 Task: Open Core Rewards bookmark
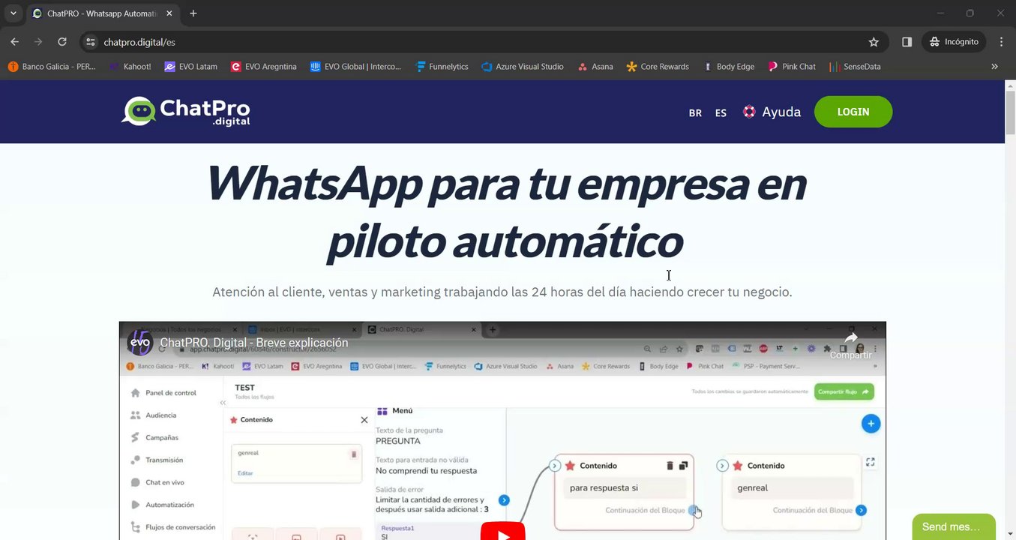pyautogui.click(x=658, y=67)
